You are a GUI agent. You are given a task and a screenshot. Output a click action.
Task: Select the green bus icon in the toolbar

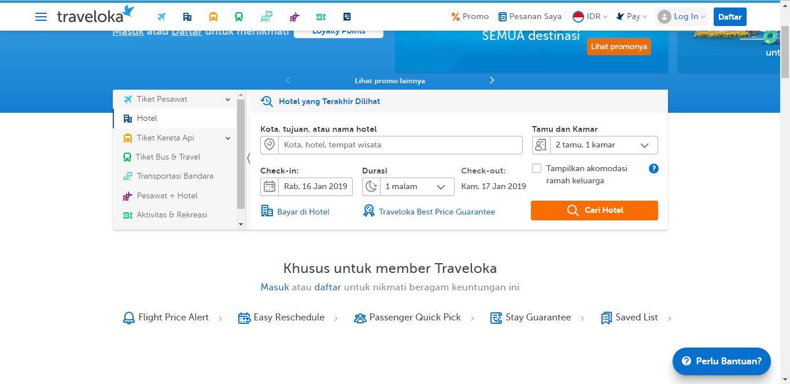click(239, 16)
